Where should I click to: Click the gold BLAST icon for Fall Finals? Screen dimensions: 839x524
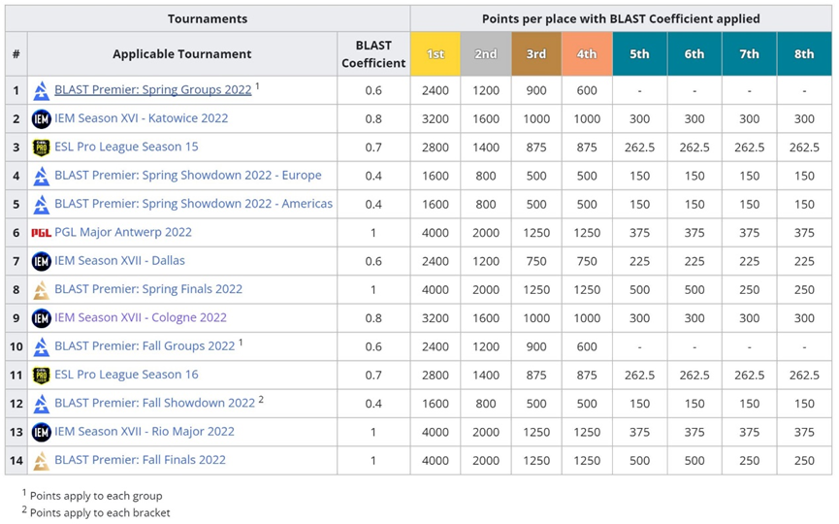click(41, 461)
